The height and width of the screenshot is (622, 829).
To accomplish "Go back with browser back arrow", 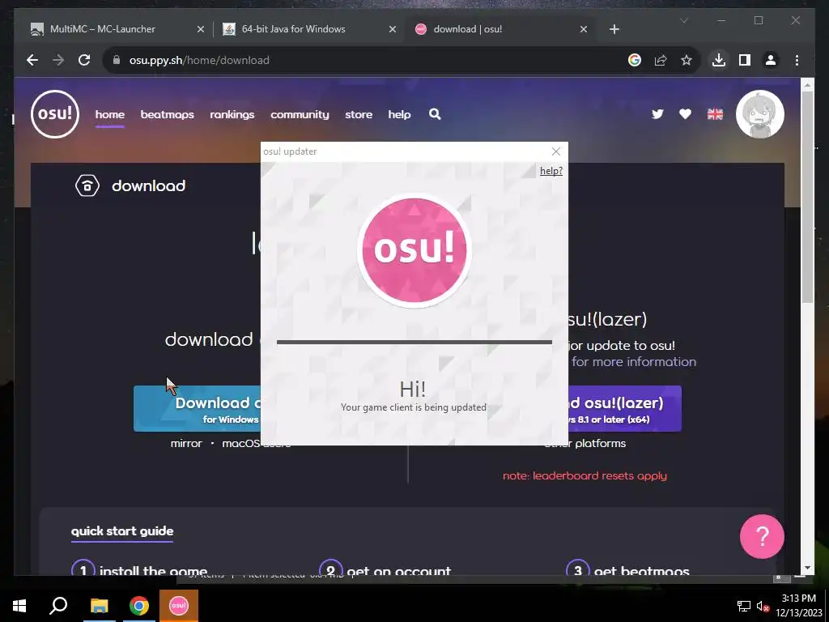I will (x=32, y=60).
